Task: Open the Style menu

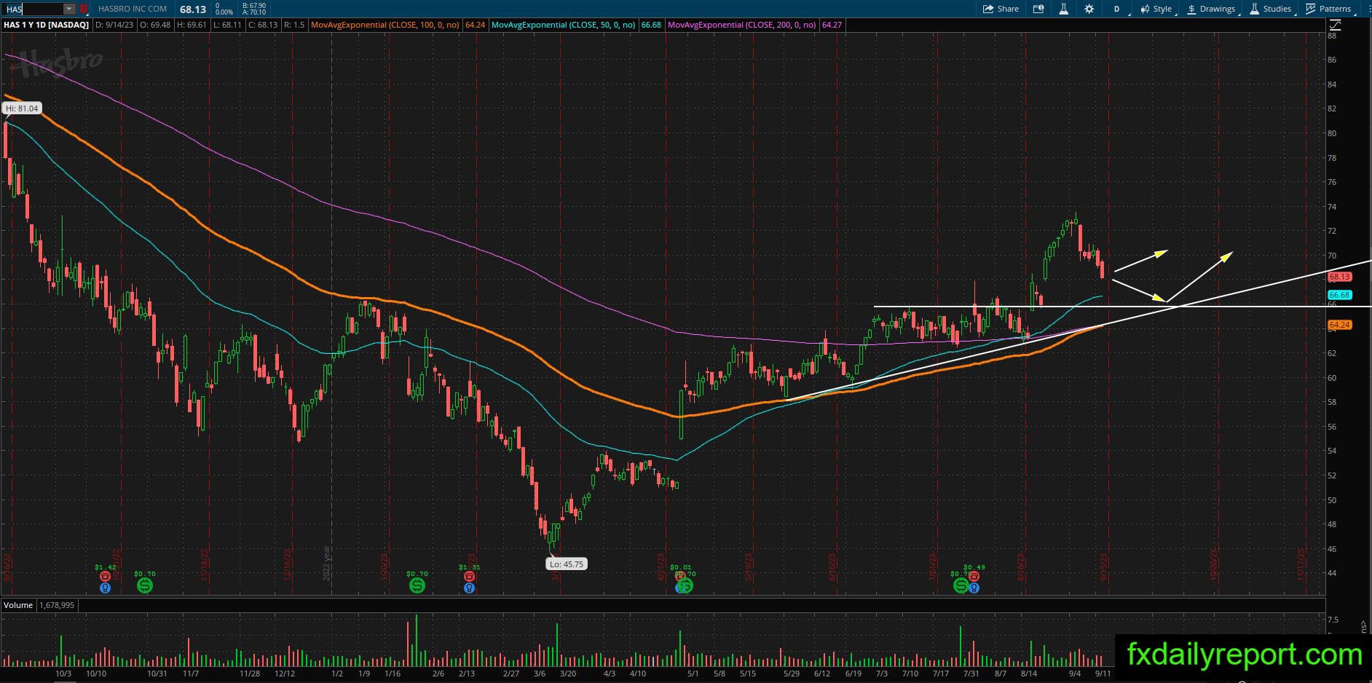Action: point(1156,9)
